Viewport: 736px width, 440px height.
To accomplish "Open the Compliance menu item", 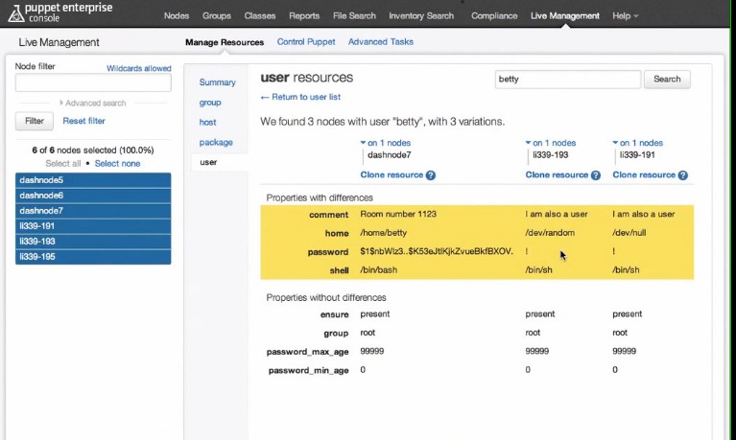I will 494,16.
